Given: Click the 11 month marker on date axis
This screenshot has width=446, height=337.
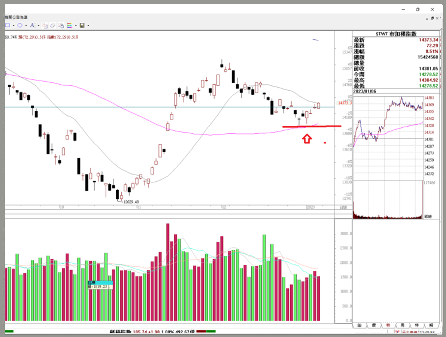Looking at the screenshot, I should (x=138, y=207).
